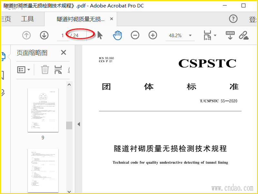This screenshot has width=258, height=194.
Task: Select the page 9 thumbnail
Action: point(43,110)
